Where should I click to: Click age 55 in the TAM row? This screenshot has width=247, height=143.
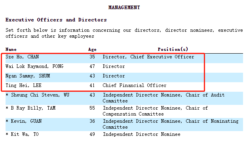point(92,108)
